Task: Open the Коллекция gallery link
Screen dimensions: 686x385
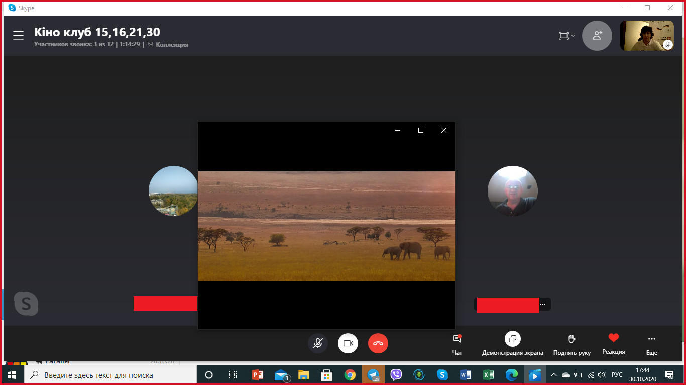Action: pyautogui.click(x=168, y=44)
